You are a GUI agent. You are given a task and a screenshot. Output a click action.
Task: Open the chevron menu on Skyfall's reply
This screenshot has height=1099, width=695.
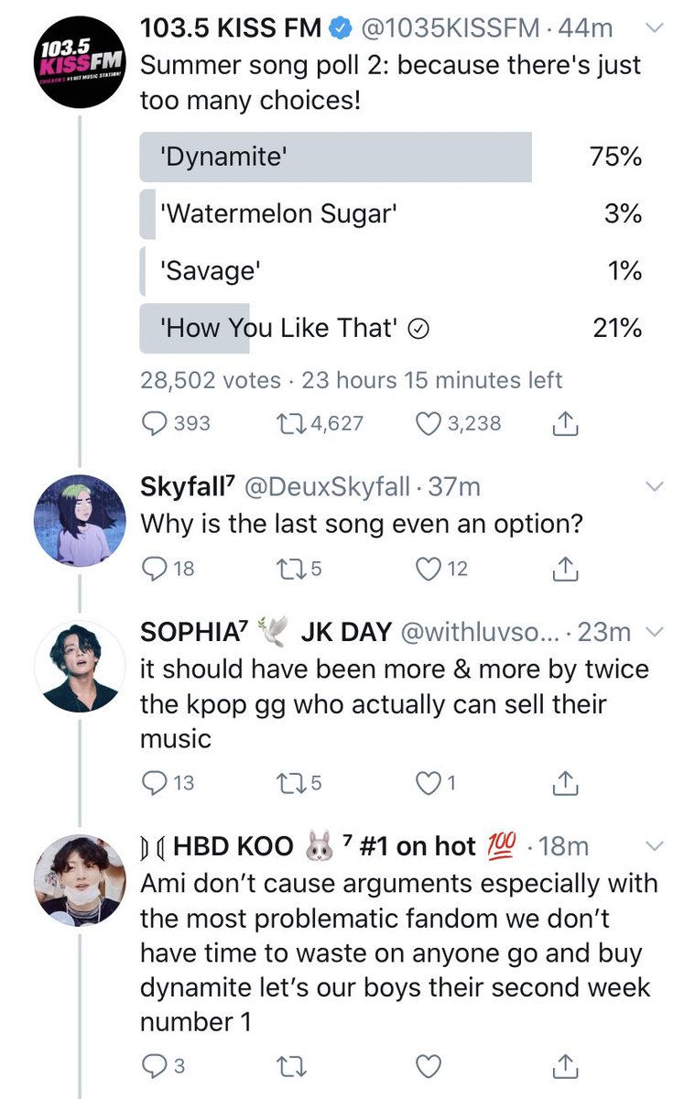pos(654,487)
